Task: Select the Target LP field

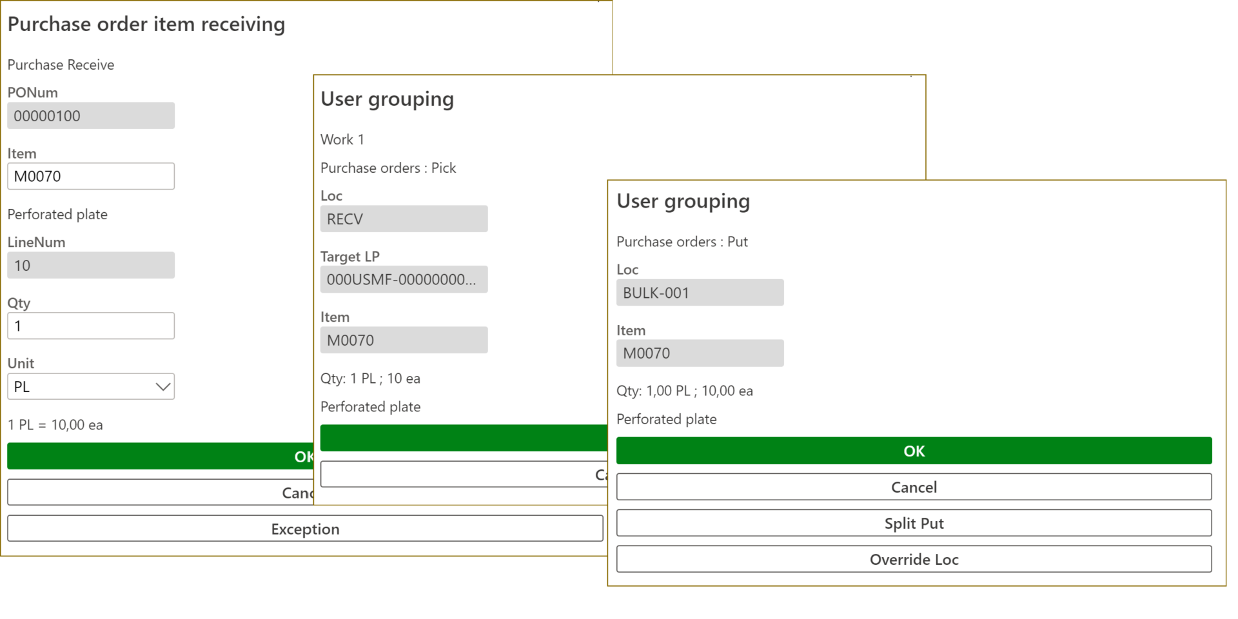Action: click(404, 280)
